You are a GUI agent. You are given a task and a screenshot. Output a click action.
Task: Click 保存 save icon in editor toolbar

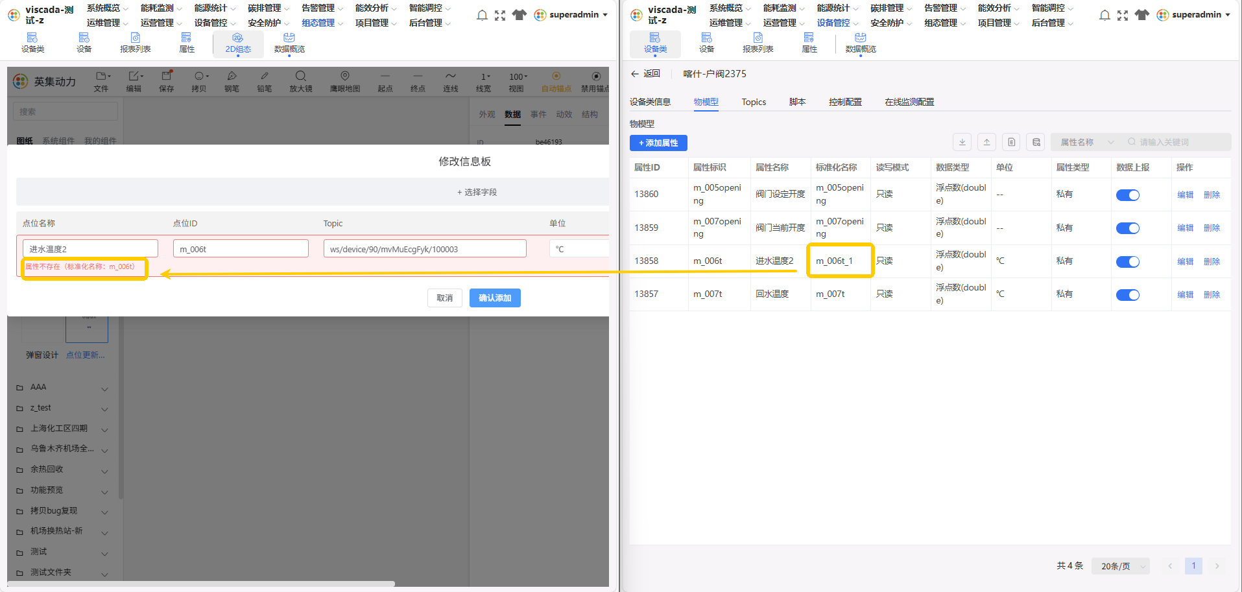click(167, 82)
